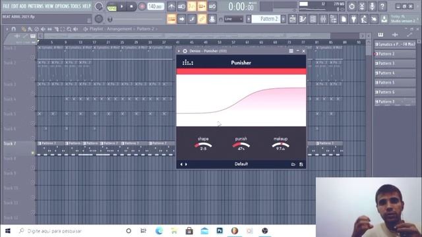The height and width of the screenshot is (237, 422).
Task: Open the Playlist view icon
Action: point(292,19)
